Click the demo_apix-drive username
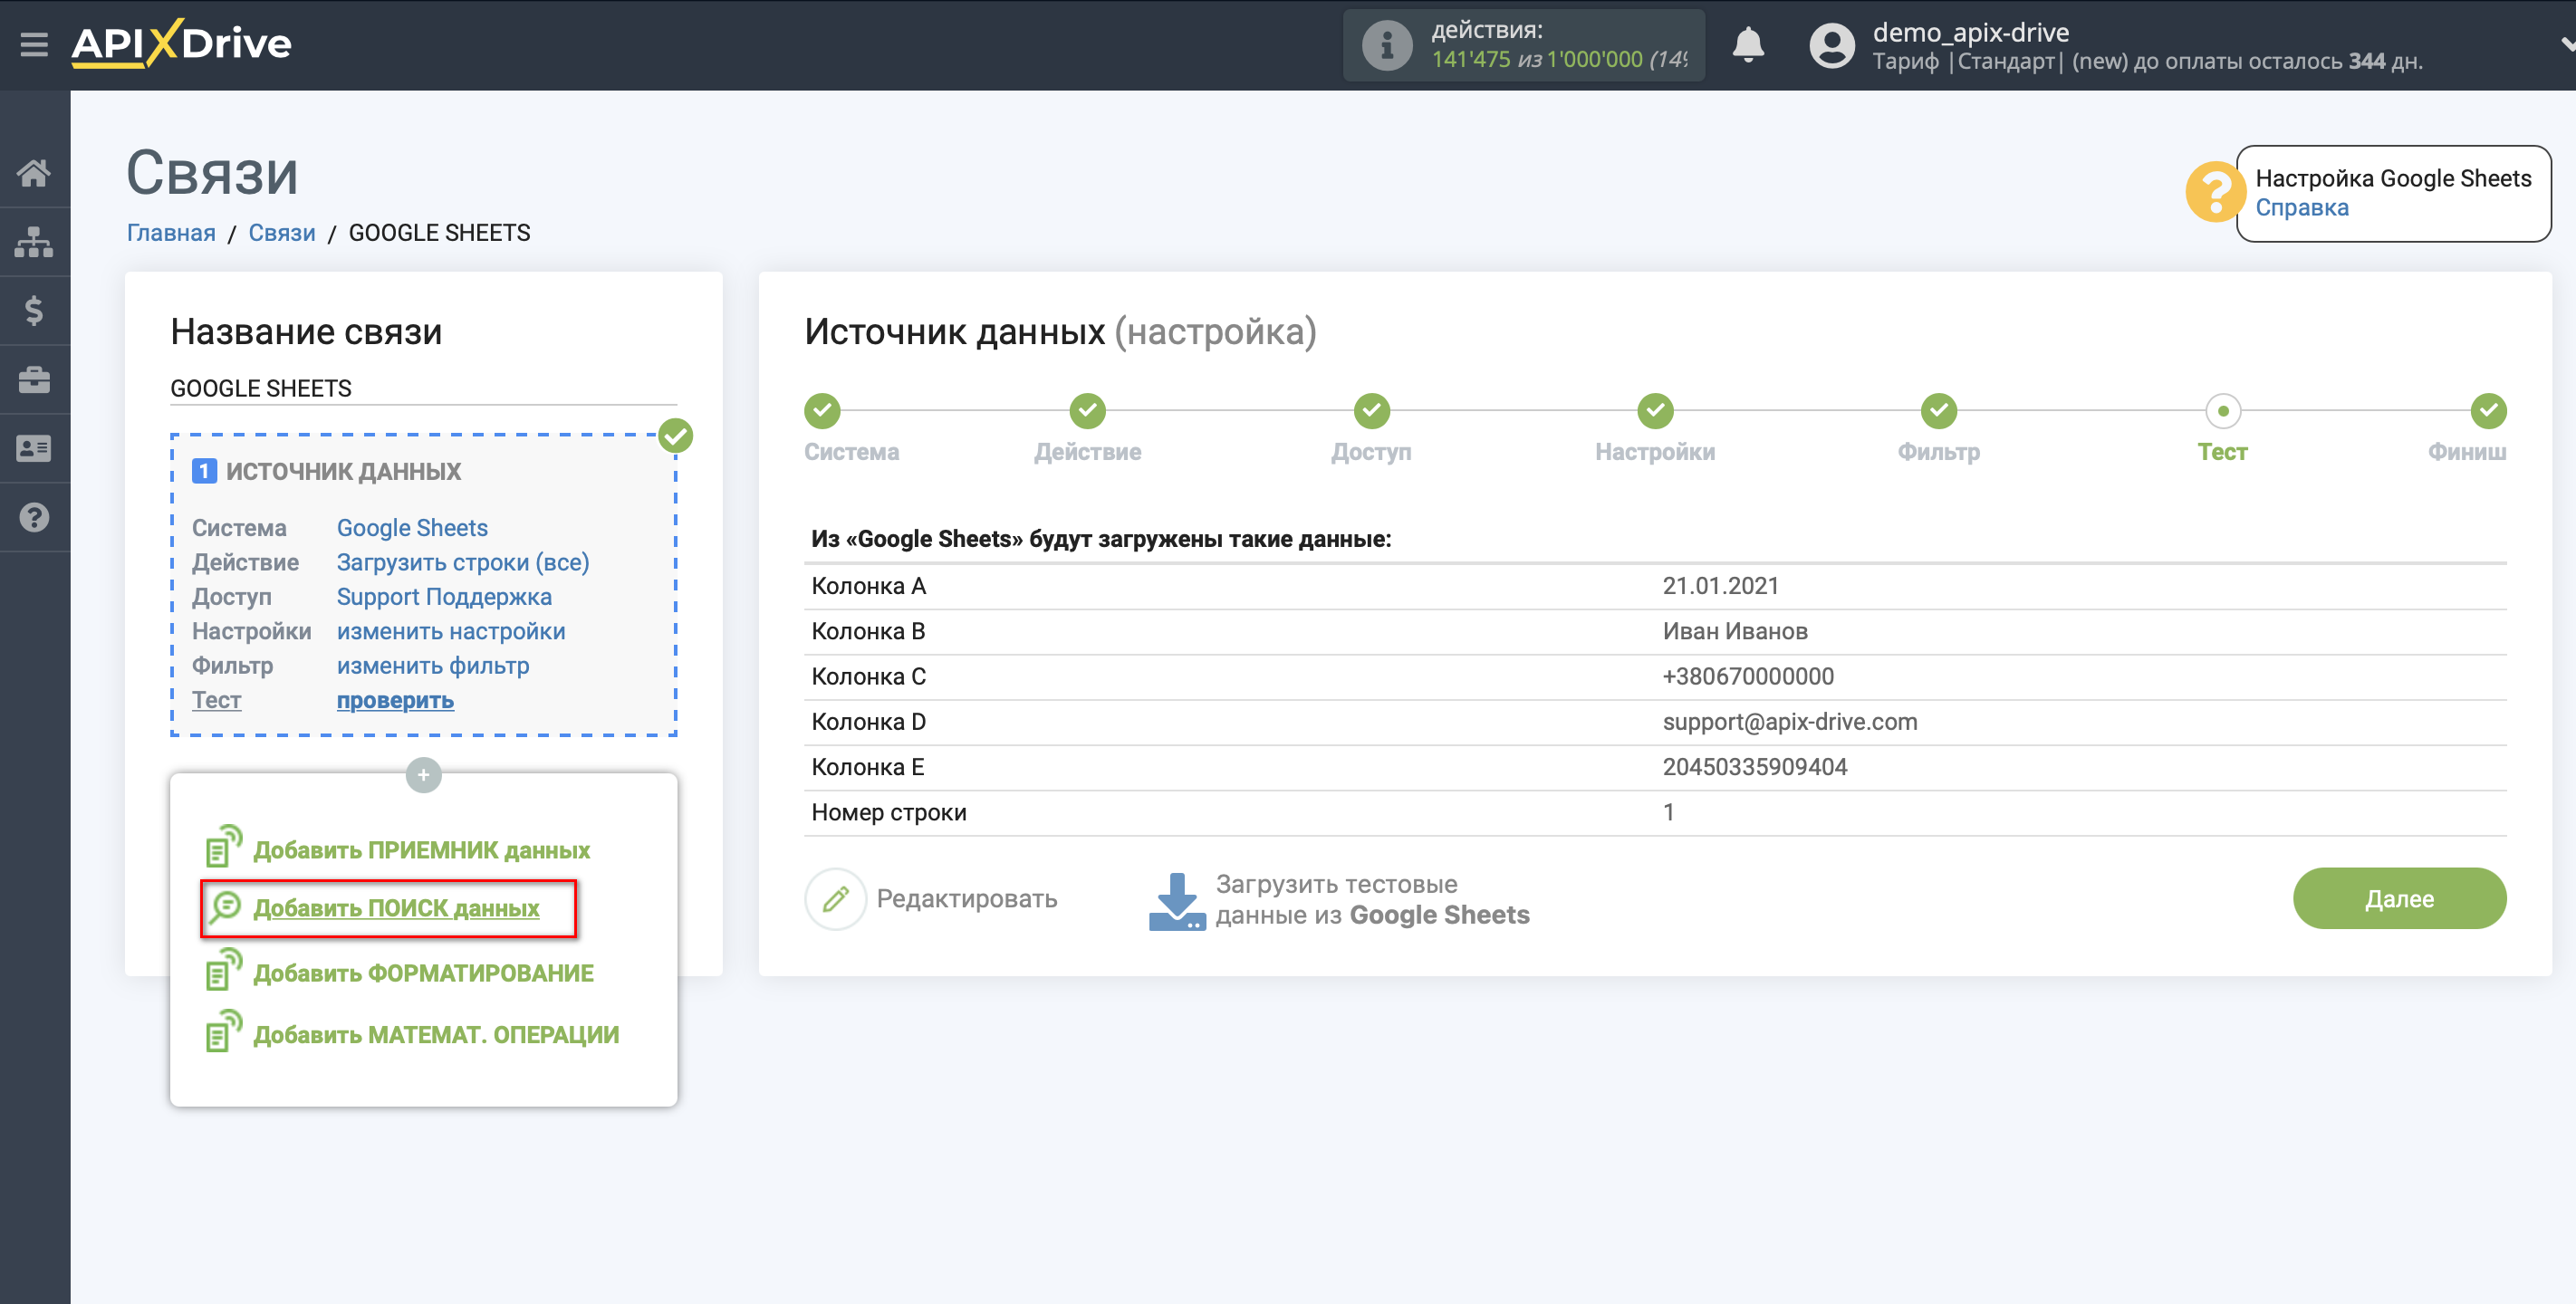2576x1304 pixels. pos(1970,32)
